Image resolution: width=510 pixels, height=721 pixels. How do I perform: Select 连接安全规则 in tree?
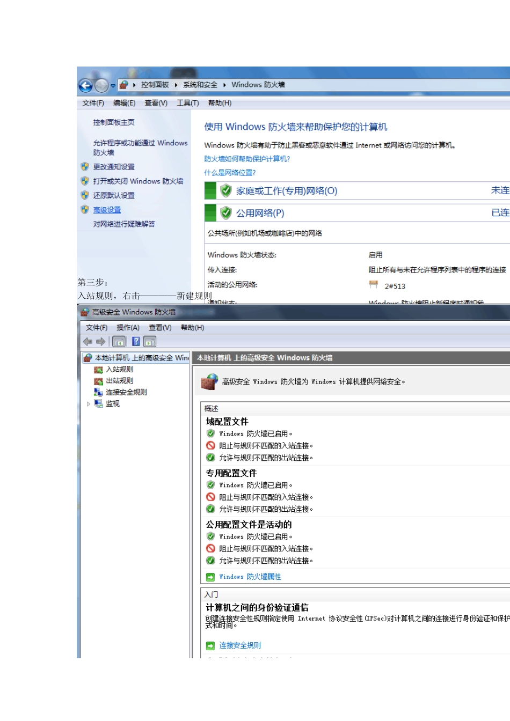[x=126, y=392]
